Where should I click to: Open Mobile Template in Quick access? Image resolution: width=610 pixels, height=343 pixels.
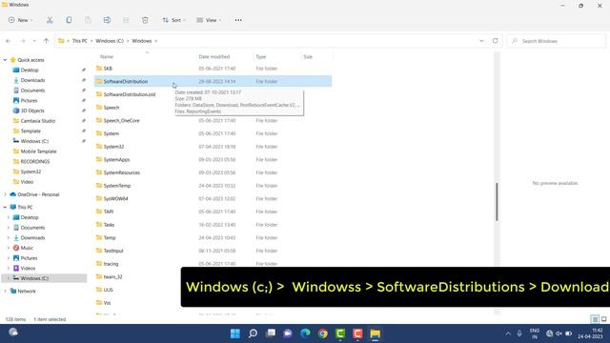coord(38,151)
